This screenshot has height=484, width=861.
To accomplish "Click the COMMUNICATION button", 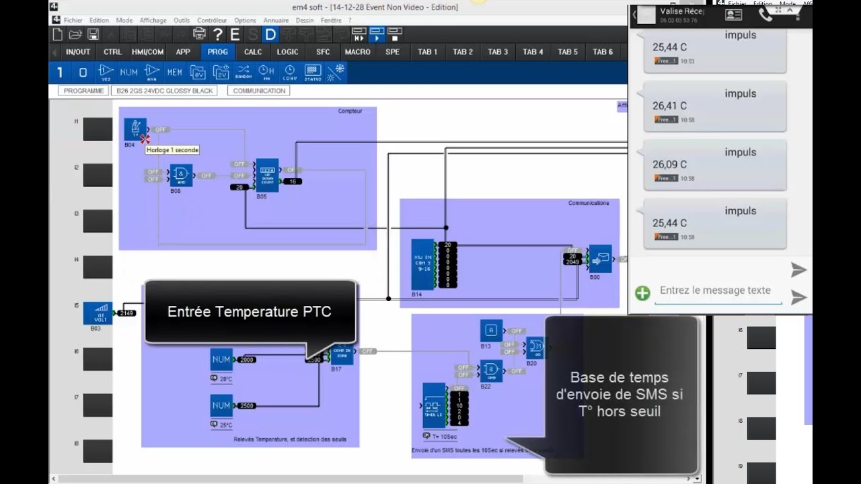I will pyautogui.click(x=259, y=91).
